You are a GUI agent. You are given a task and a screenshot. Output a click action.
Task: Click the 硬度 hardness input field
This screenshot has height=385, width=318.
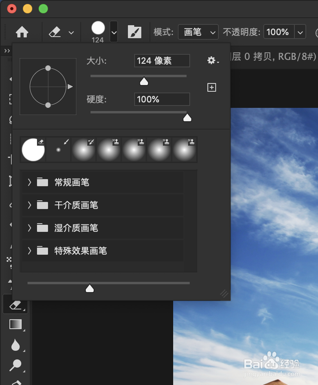click(x=162, y=99)
